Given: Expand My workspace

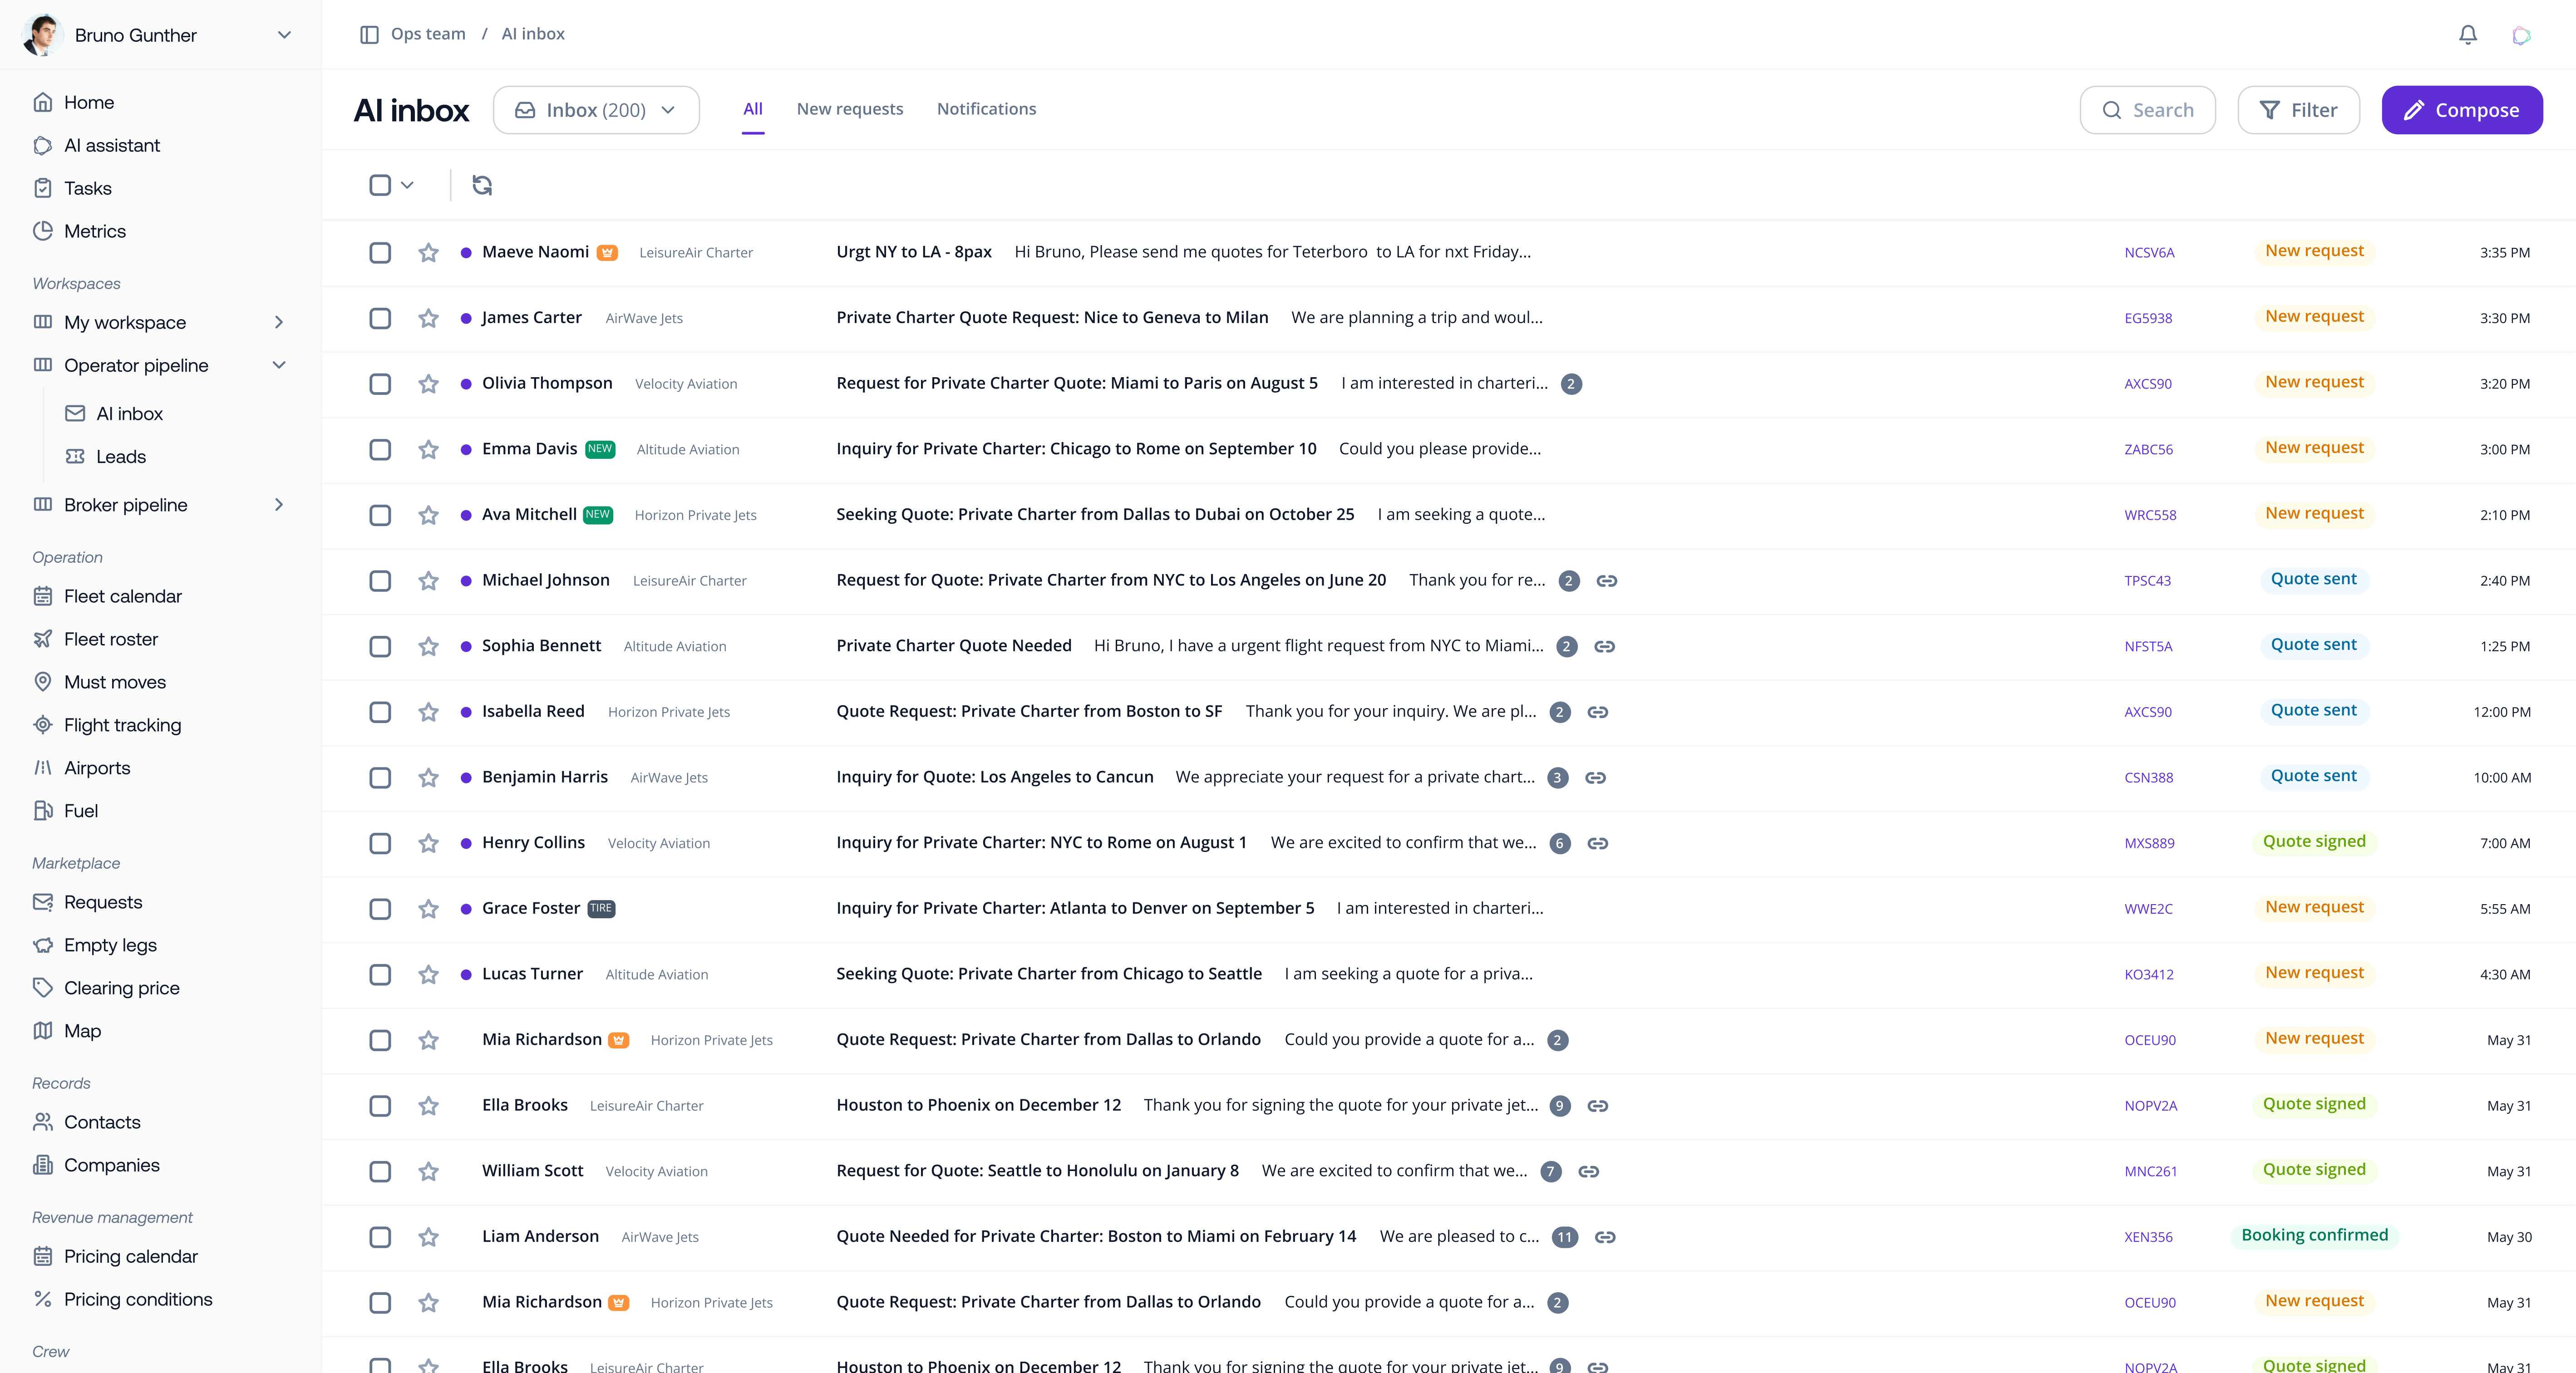Looking at the screenshot, I should click(279, 322).
